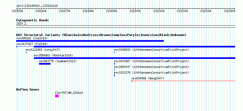The height and width of the screenshot is (111, 243).
Task: Click the esv3450037 small blue marker
Action: (x=114, y=70)
